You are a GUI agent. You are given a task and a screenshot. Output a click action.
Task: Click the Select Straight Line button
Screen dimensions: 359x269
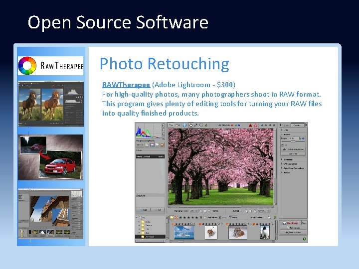pyautogui.click(x=293, y=149)
